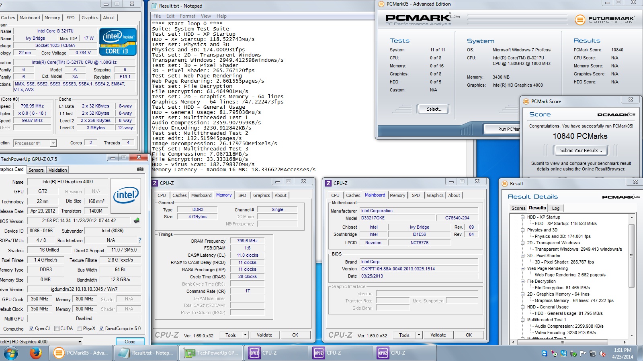This screenshot has height=361, width=643.
Task: Click the Result tree scroll-down arrow
Action: click(631, 335)
